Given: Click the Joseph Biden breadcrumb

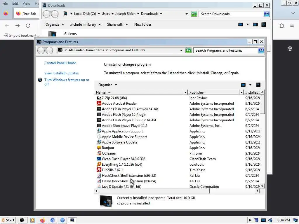Looking at the screenshot, I should pyautogui.click(x=125, y=14).
